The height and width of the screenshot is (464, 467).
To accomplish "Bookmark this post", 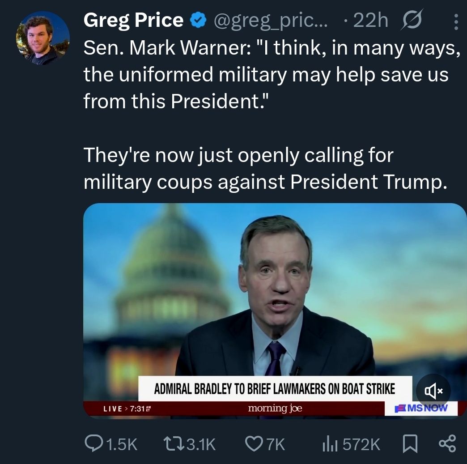I will (x=409, y=443).
